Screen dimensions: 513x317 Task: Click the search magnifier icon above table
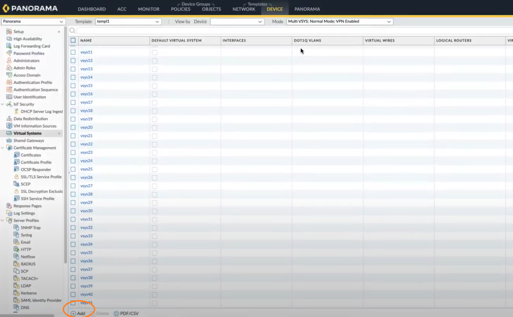click(x=73, y=31)
